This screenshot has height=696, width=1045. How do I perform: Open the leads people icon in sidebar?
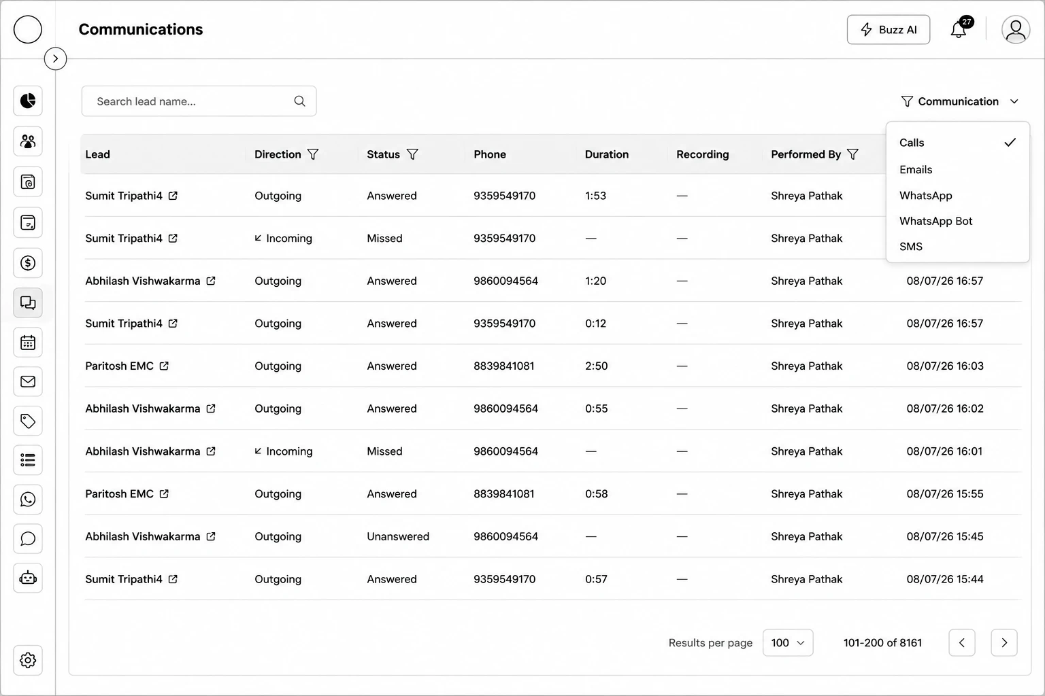(28, 141)
